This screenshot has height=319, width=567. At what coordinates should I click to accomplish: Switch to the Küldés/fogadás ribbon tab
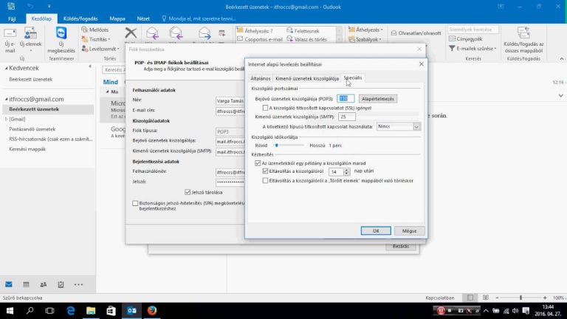pos(80,18)
